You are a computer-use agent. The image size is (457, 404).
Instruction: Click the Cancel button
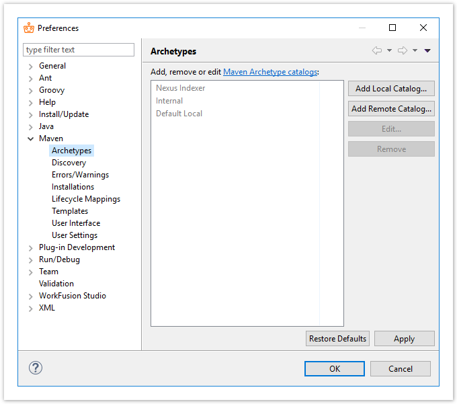(401, 369)
